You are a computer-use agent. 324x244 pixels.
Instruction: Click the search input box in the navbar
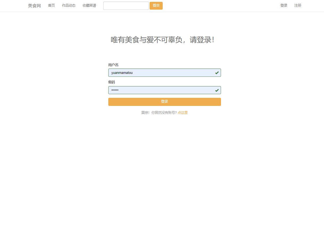(x=126, y=6)
